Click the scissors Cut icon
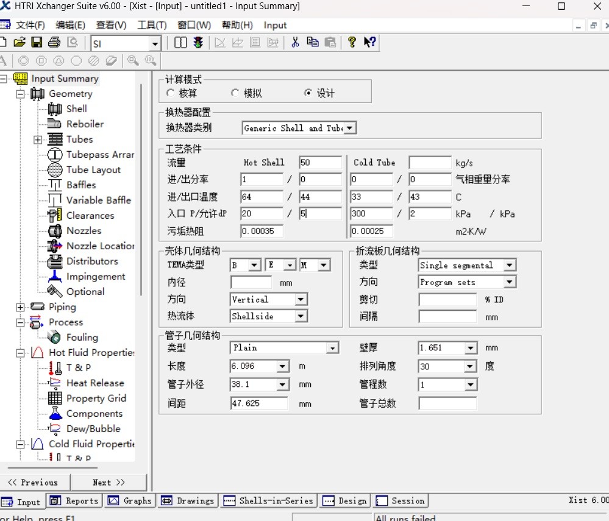 pyautogui.click(x=295, y=42)
